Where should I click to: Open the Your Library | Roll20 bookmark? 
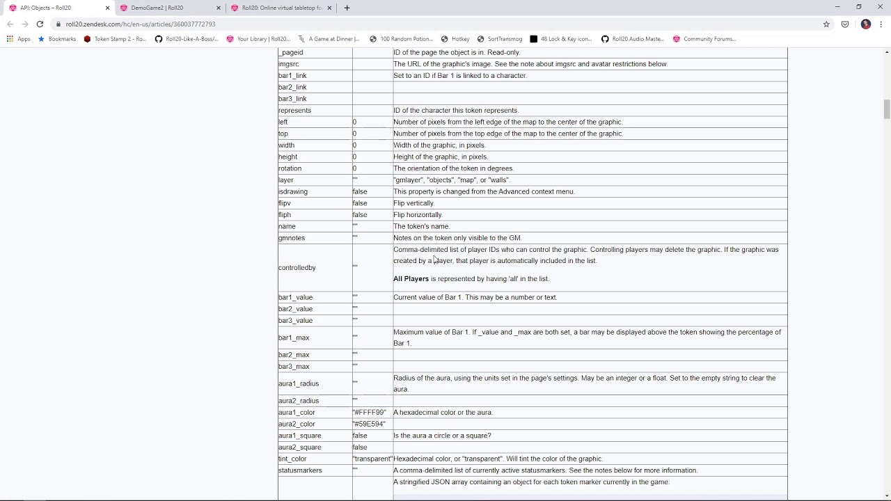[x=258, y=39]
